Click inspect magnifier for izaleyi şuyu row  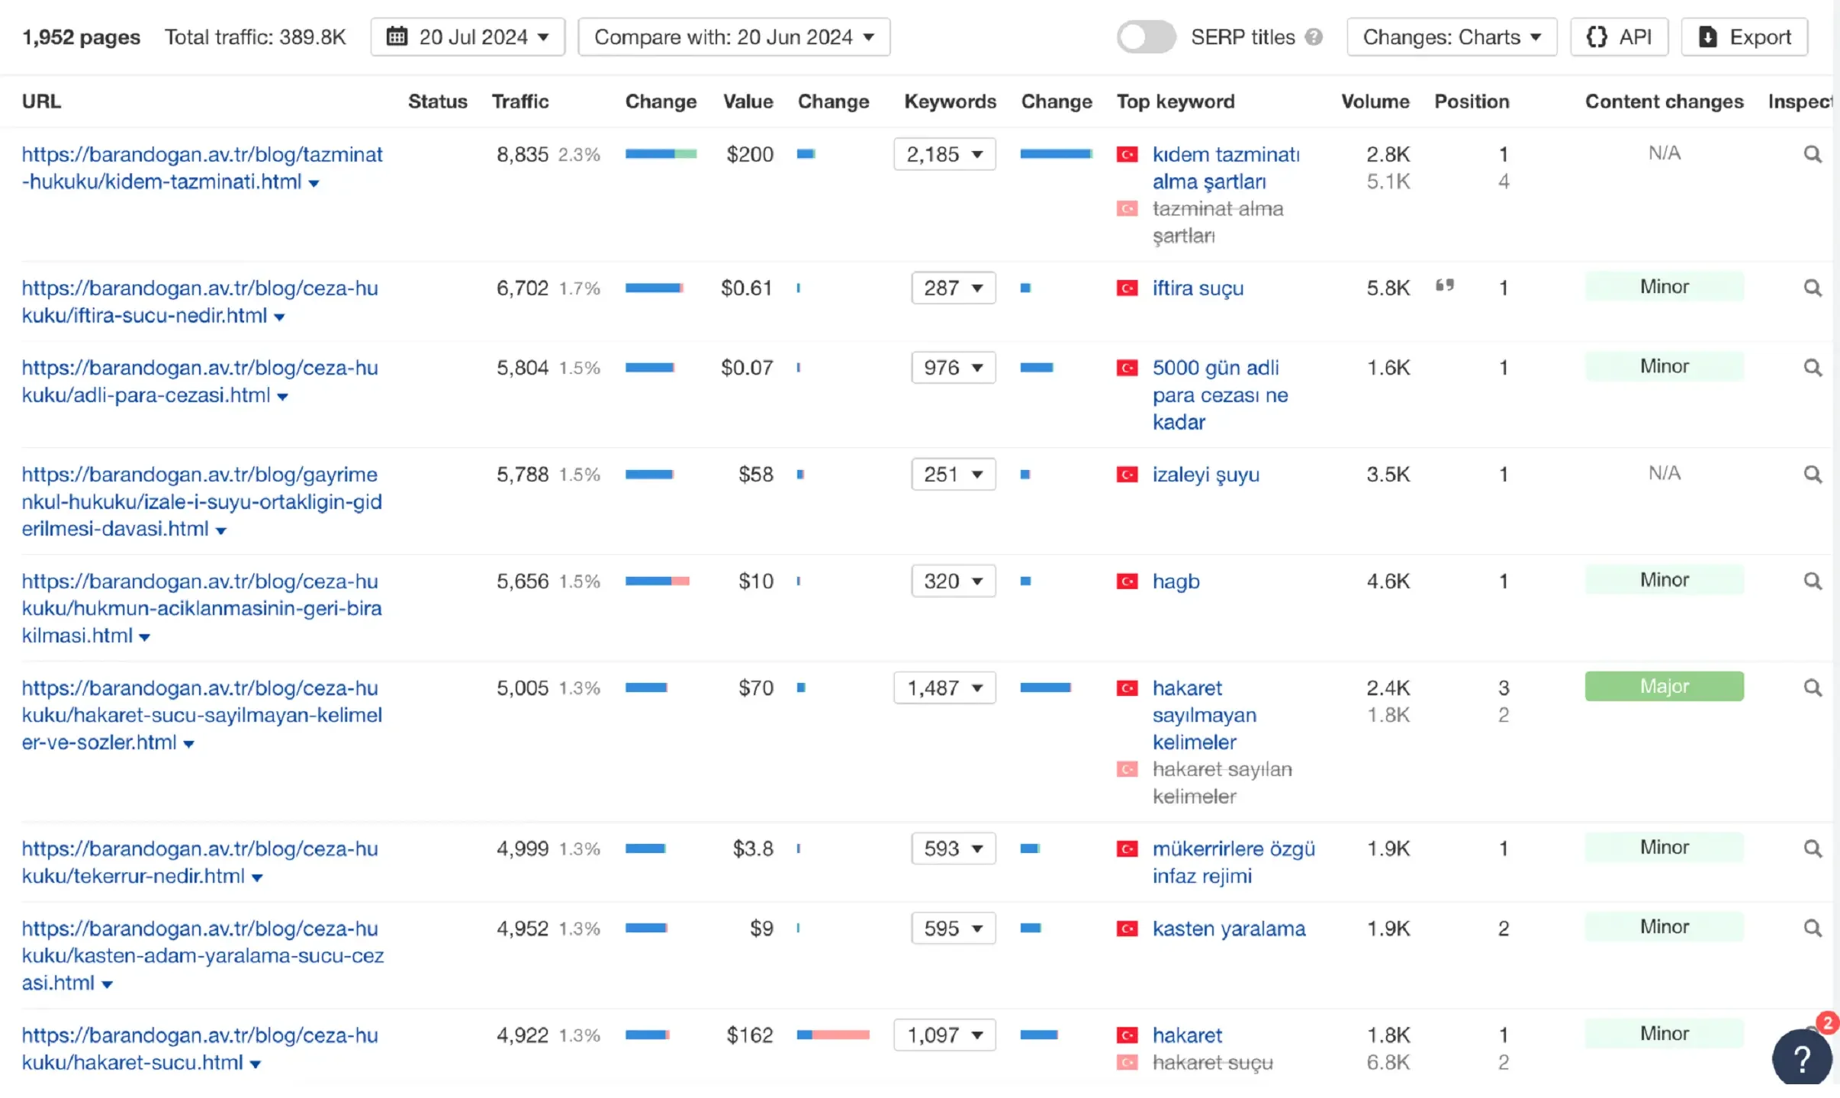click(1812, 475)
